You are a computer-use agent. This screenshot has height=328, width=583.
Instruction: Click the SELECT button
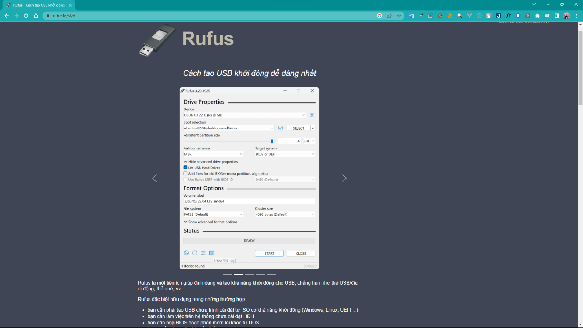tap(299, 128)
